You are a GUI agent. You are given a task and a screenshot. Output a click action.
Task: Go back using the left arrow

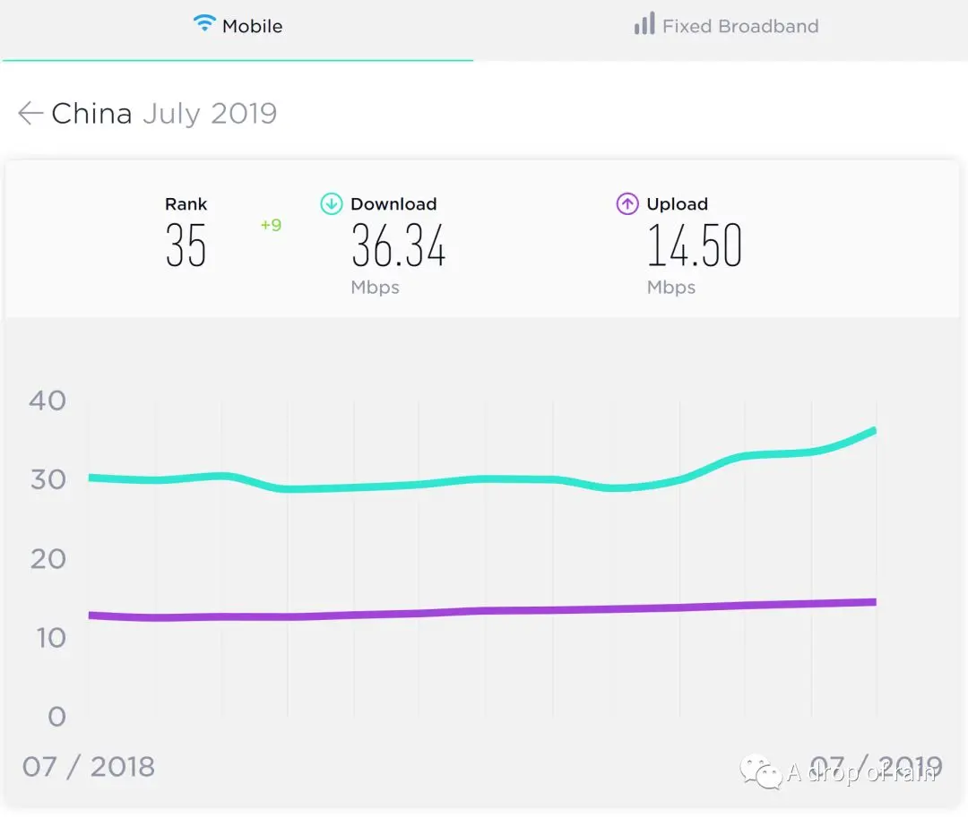click(x=30, y=113)
